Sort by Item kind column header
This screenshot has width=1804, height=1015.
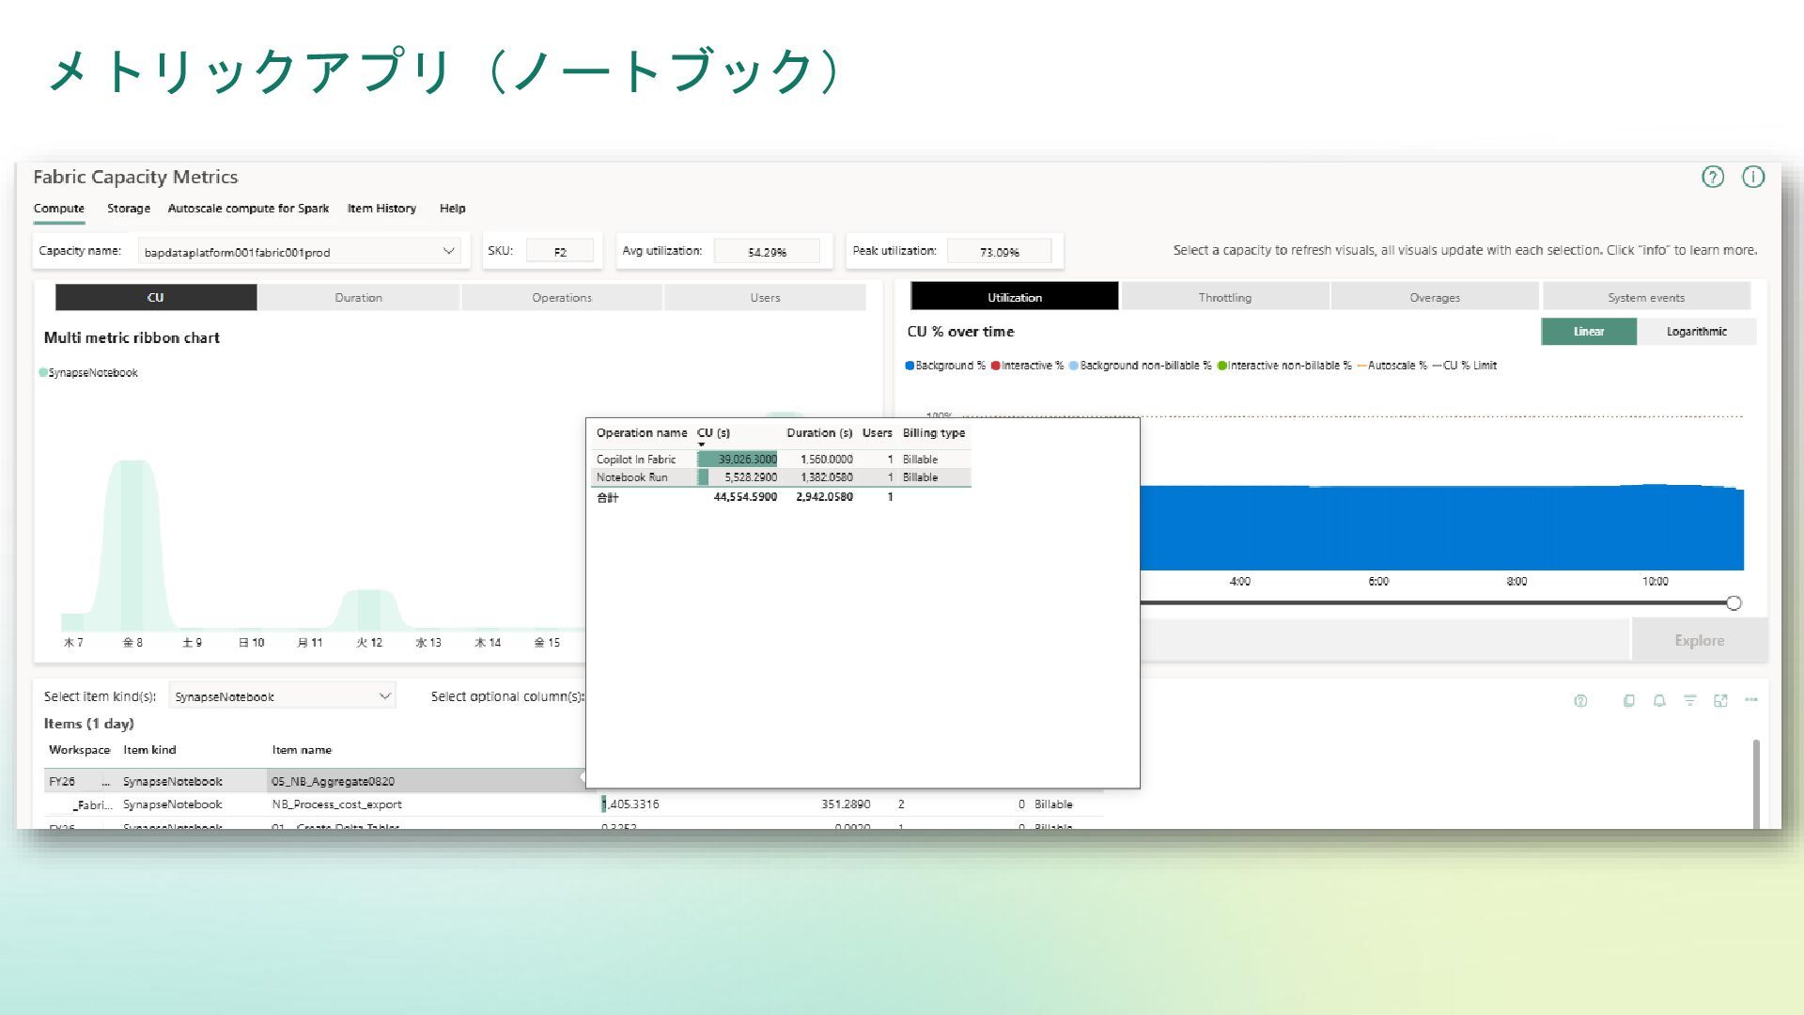pos(149,750)
